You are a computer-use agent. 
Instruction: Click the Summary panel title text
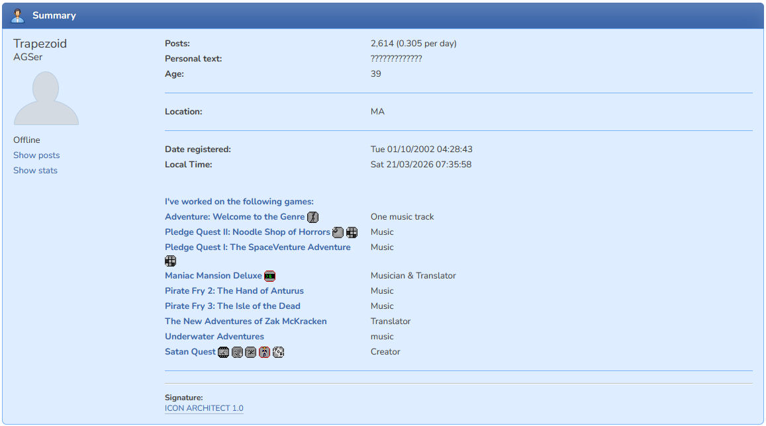coord(54,16)
